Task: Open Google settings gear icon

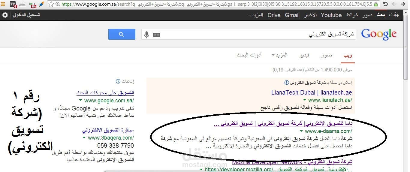Action: tap(5, 15)
